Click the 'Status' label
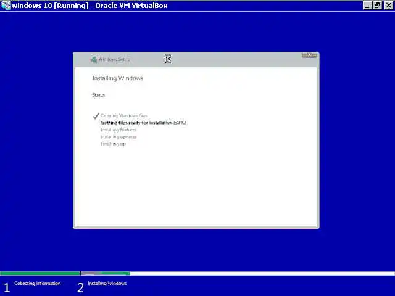The height and width of the screenshot is (296, 395). [98, 95]
